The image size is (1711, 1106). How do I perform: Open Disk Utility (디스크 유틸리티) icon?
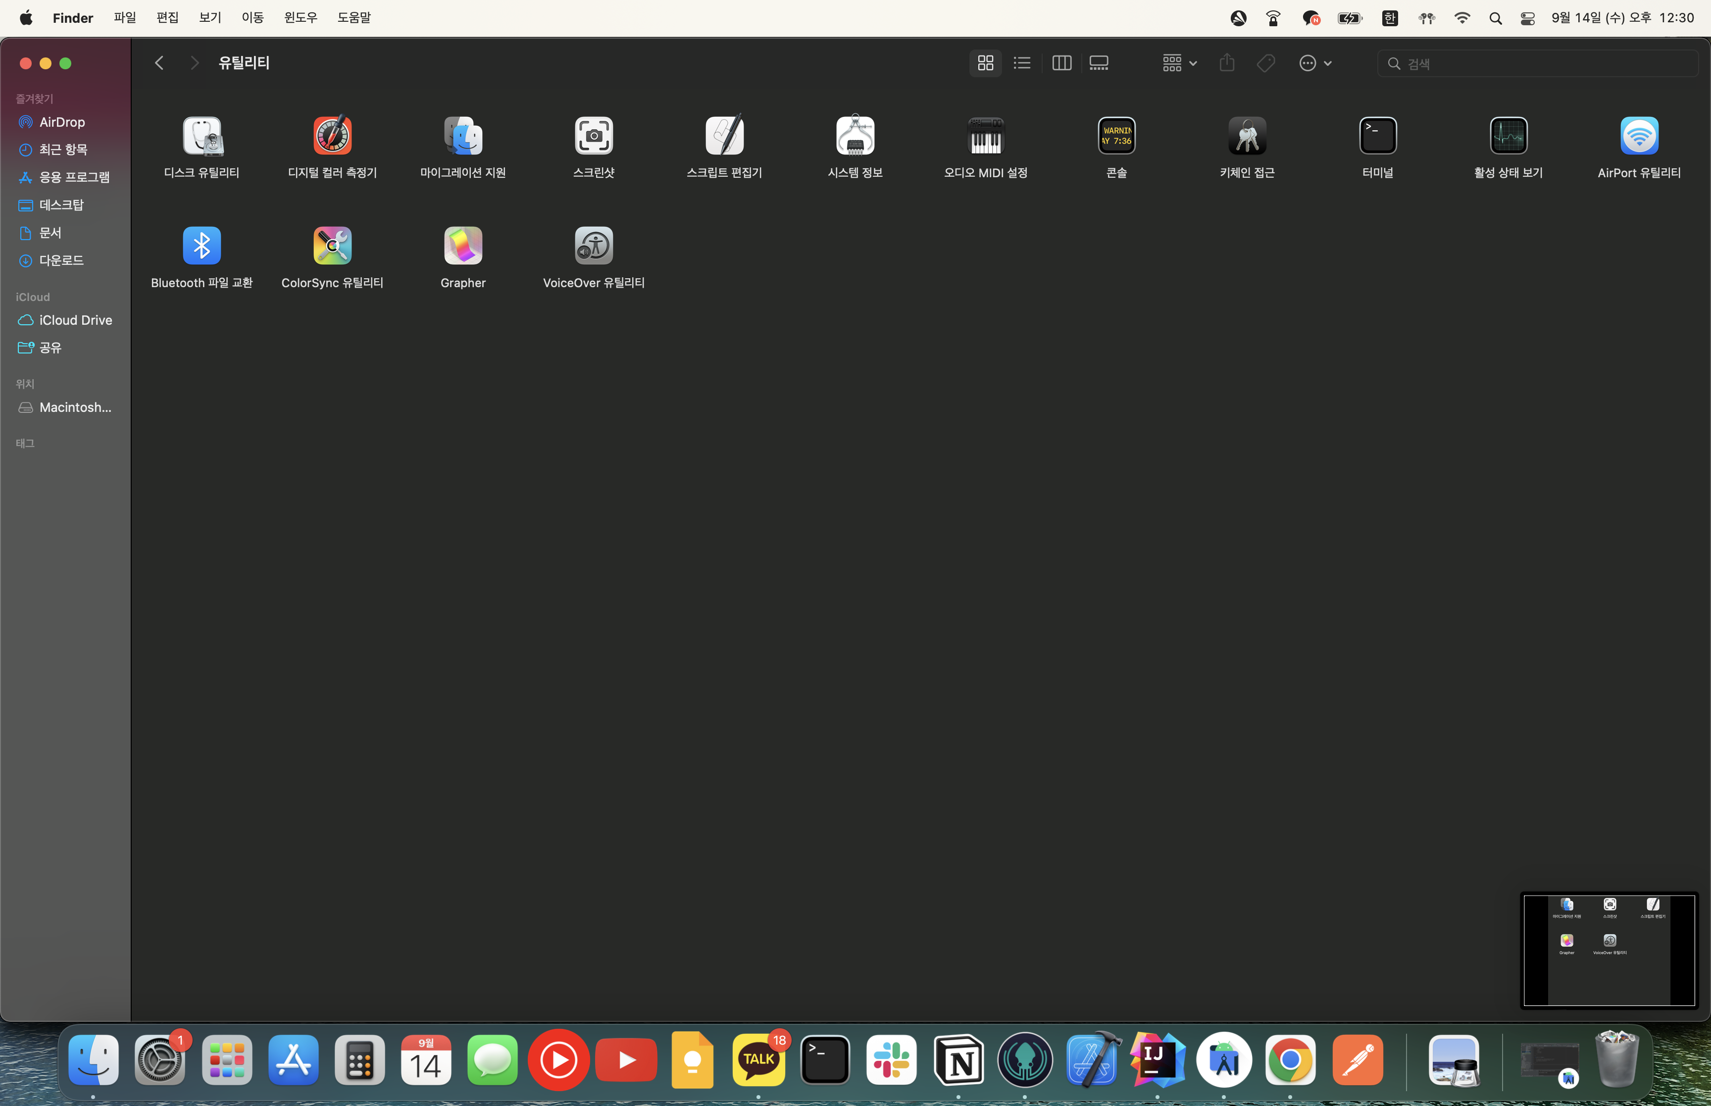pyautogui.click(x=202, y=136)
